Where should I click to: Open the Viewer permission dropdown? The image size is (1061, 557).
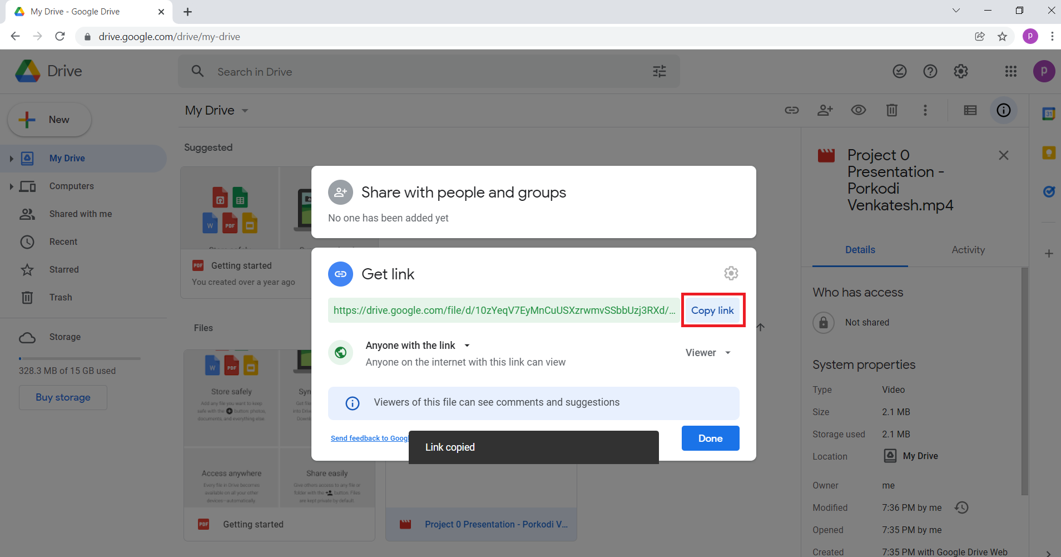click(x=708, y=353)
